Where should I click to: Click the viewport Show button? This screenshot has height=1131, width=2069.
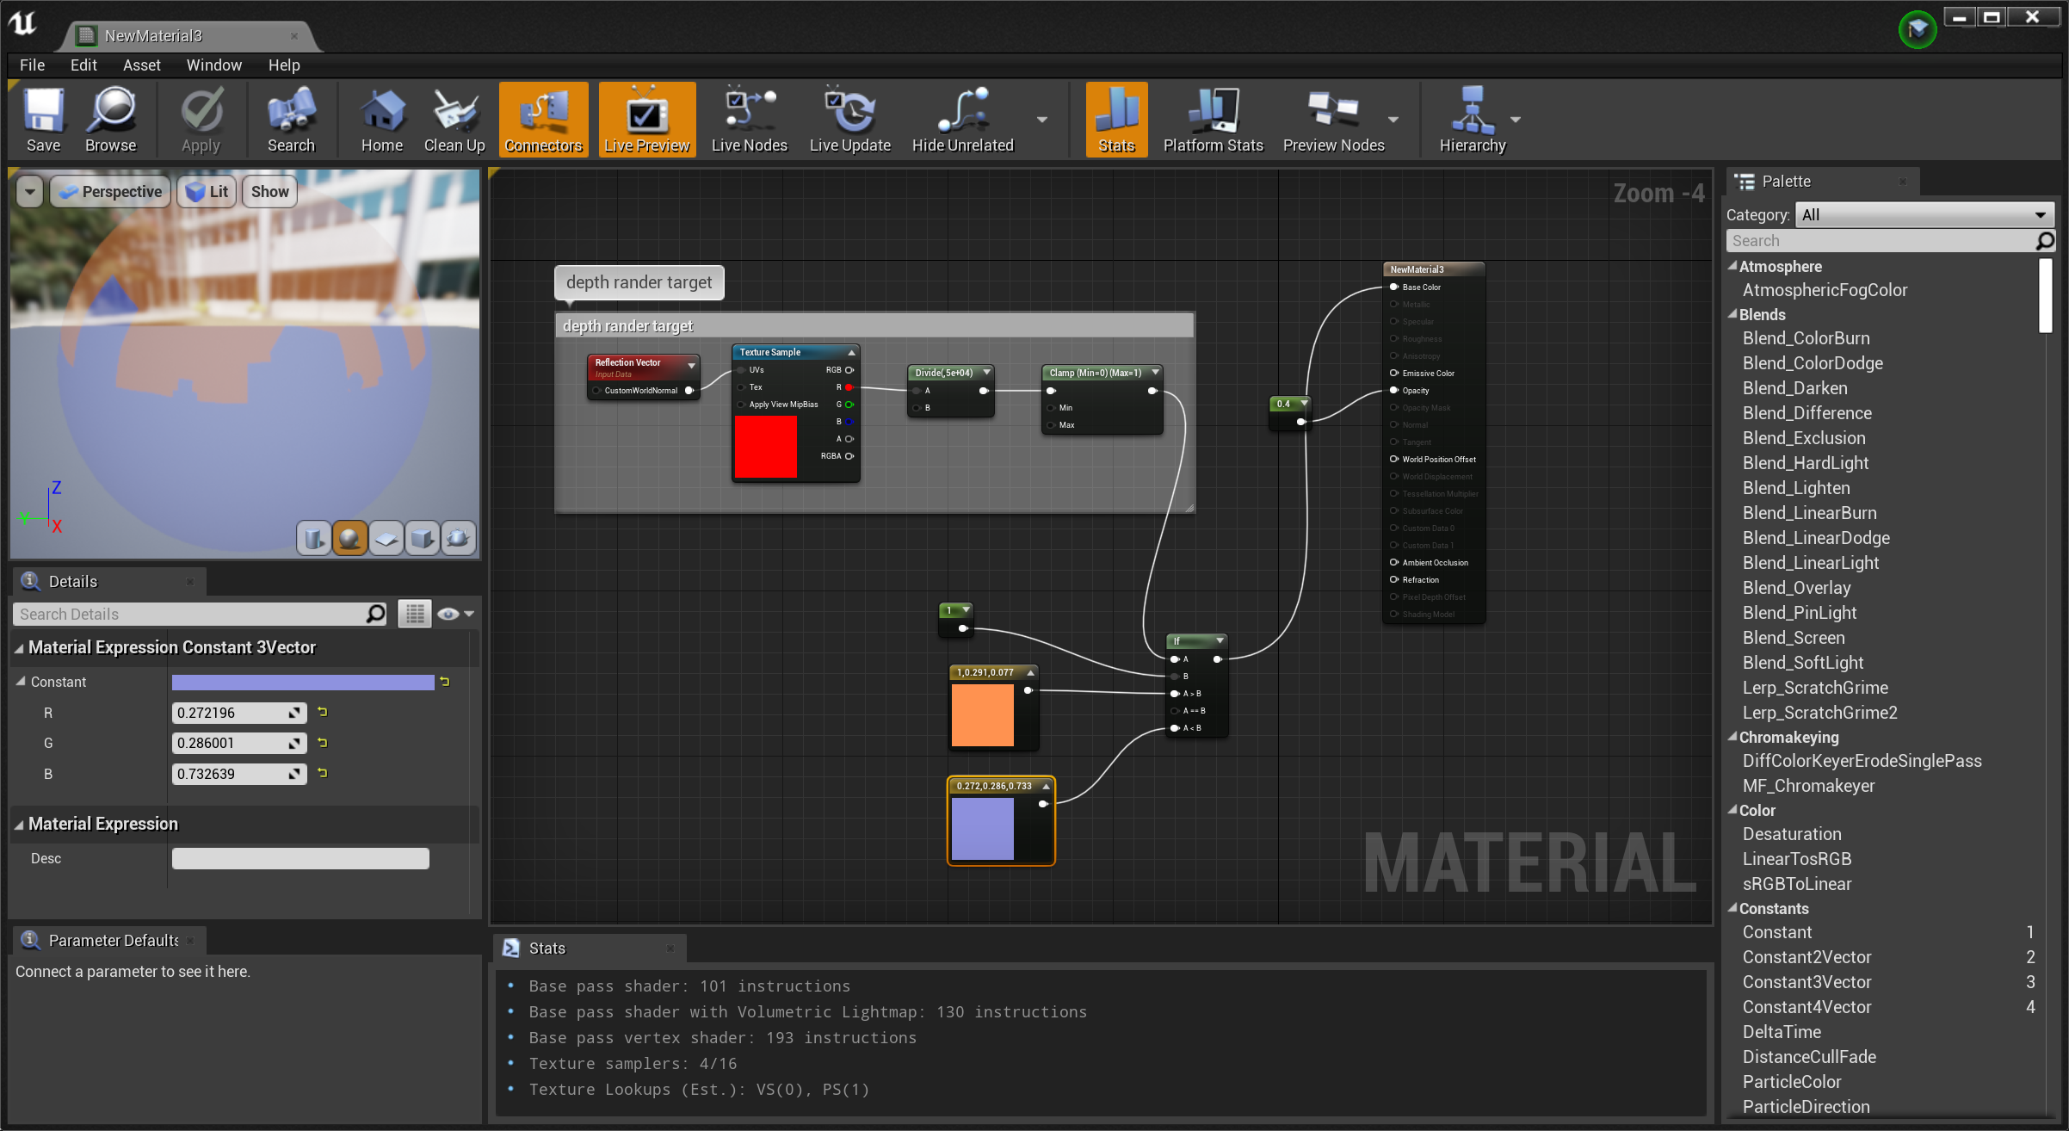269,192
